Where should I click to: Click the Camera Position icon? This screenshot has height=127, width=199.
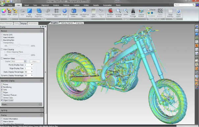[141, 11]
